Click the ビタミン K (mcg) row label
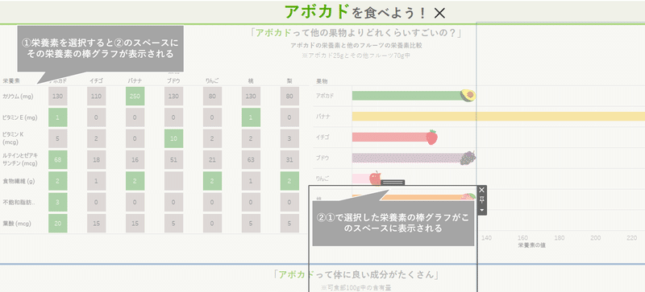Image resolution: width=645 pixels, height=292 pixels. point(12,138)
